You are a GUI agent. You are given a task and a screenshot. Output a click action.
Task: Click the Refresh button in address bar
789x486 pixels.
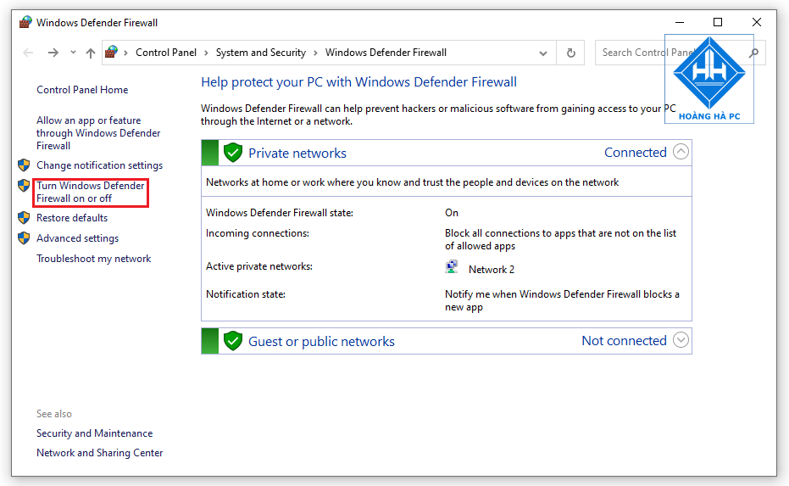(x=571, y=53)
